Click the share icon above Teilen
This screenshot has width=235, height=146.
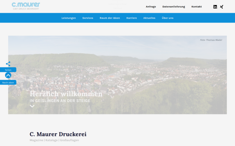point(8,64)
